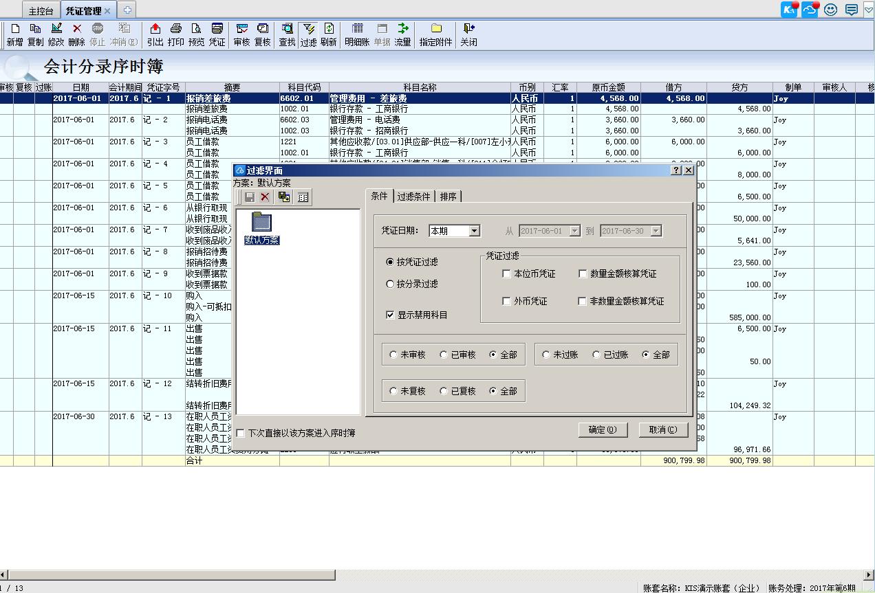
Task: Open the 主控台 tab
Action: tap(41, 11)
